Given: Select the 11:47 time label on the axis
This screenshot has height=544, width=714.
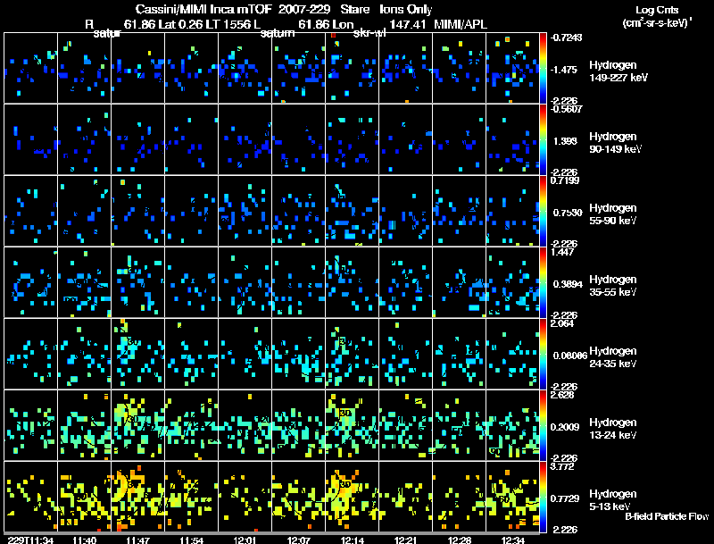Looking at the screenshot, I should coord(137,540).
